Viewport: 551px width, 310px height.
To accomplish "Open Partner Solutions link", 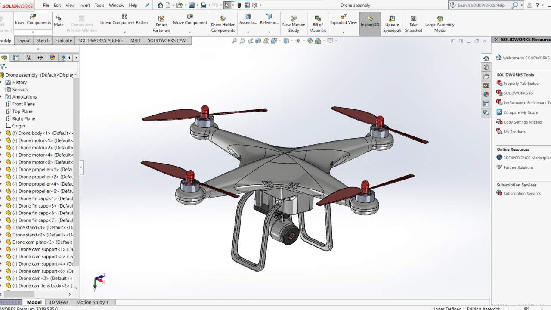I will tap(518, 167).
